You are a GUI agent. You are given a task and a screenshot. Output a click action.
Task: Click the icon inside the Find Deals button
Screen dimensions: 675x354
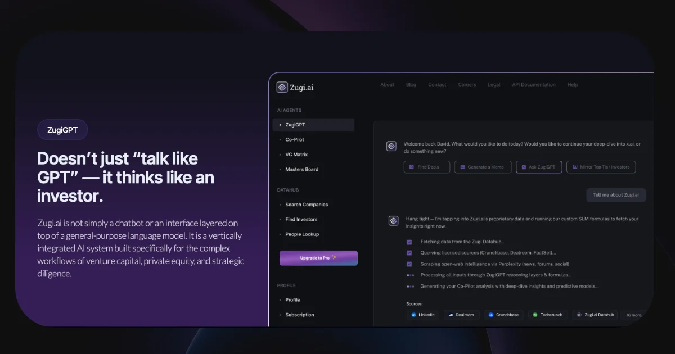pyautogui.click(x=412, y=167)
